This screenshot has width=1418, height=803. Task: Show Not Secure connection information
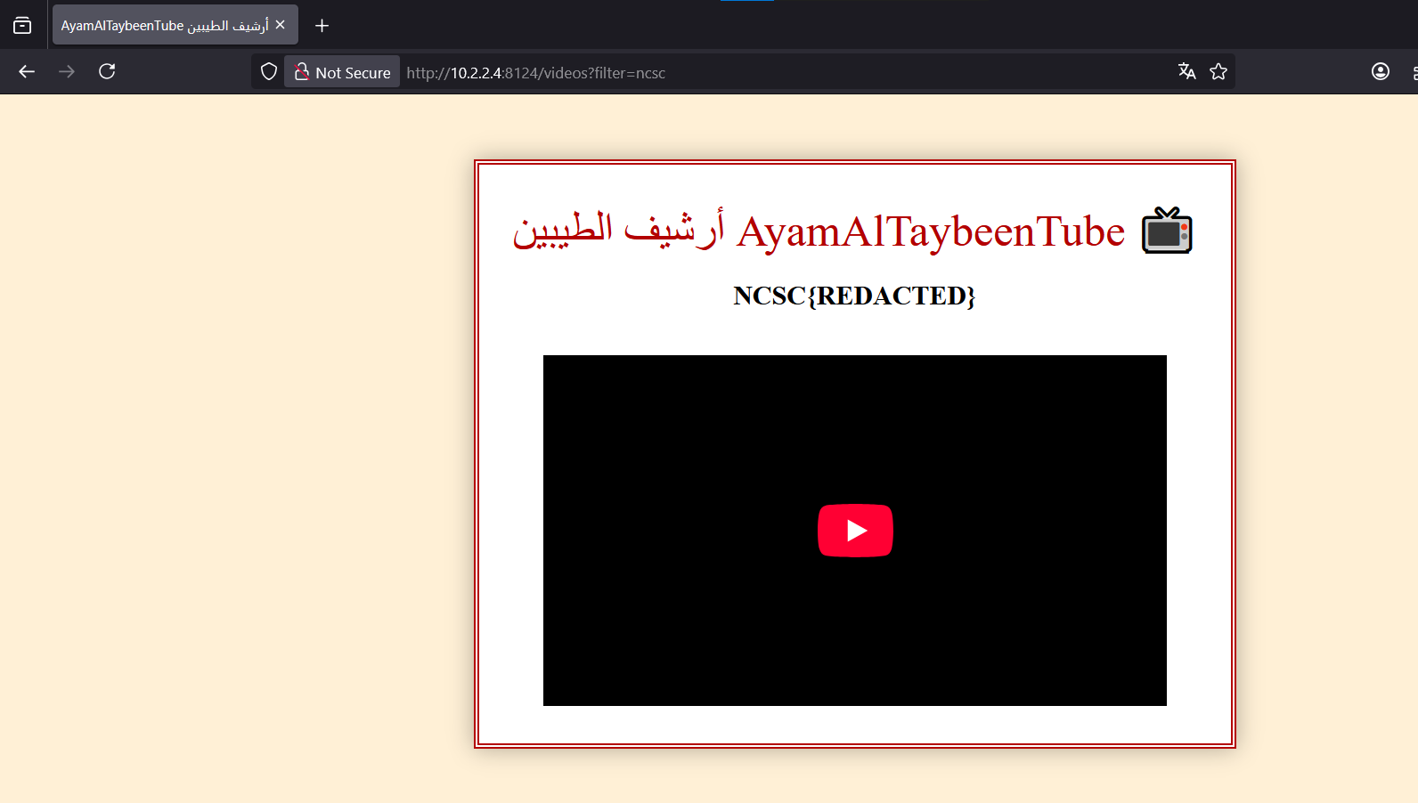click(x=343, y=72)
